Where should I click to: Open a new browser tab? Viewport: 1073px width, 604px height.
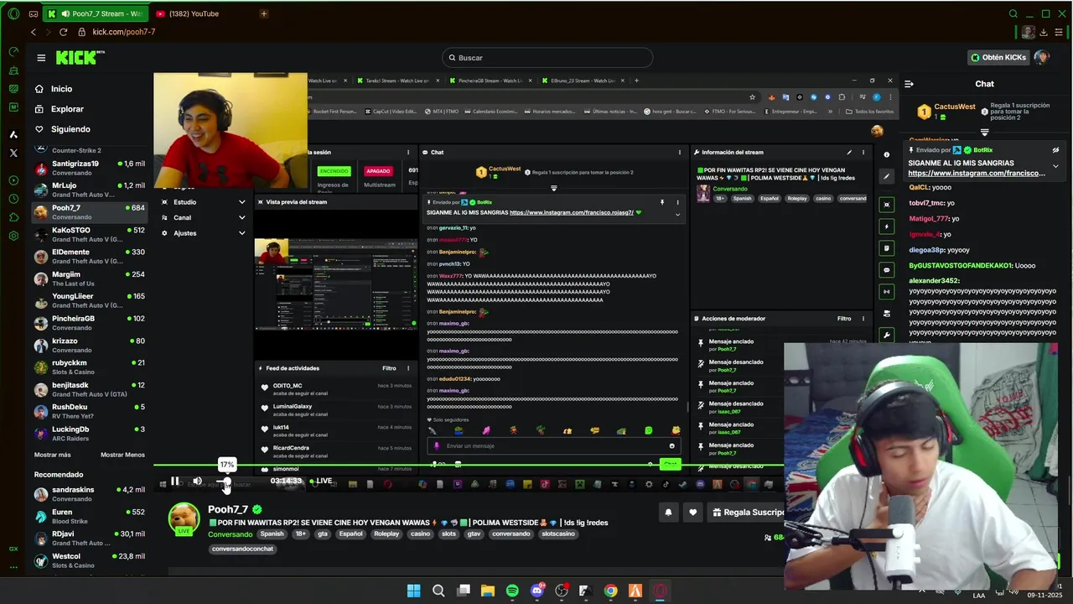[x=264, y=13]
